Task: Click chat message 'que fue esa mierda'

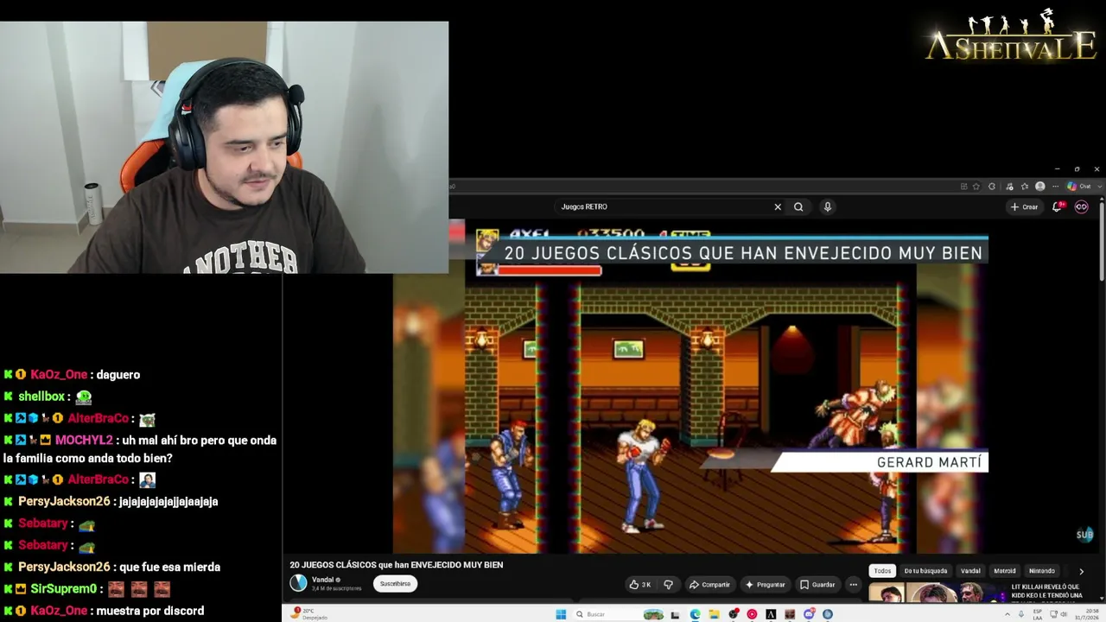Action: [x=170, y=568]
